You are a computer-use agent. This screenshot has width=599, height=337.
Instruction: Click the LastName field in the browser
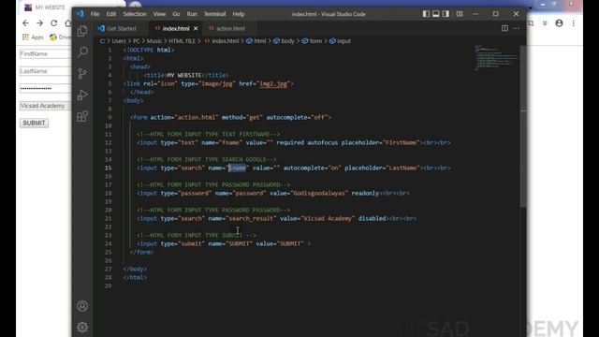pos(45,71)
